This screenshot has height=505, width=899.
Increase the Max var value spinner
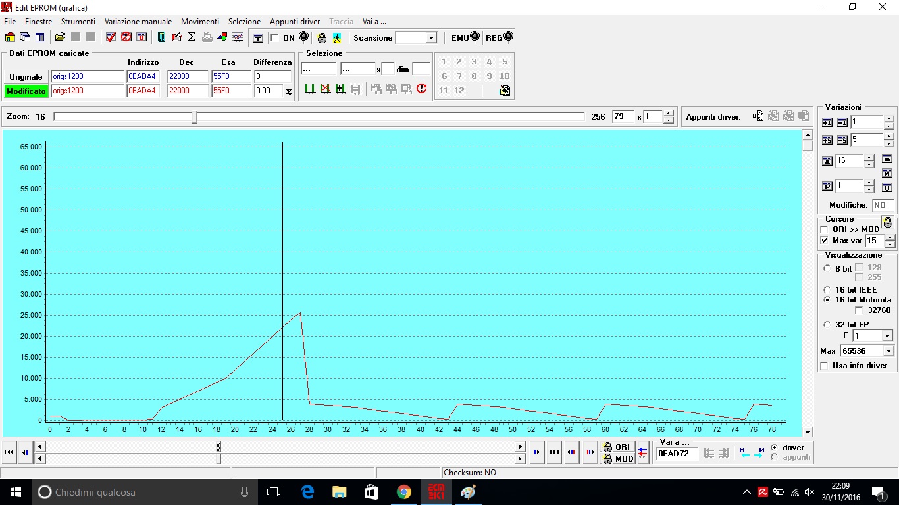coord(890,238)
